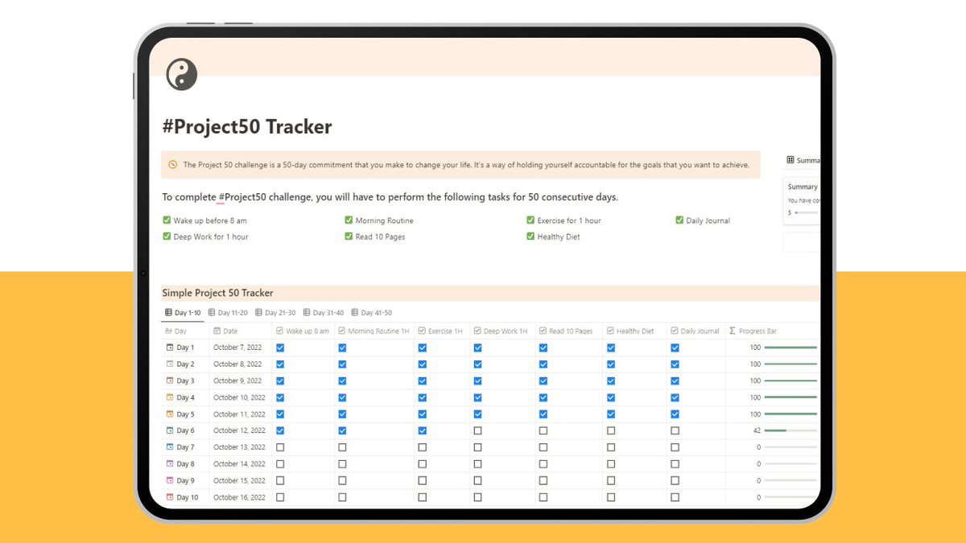The height and width of the screenshot is (543, 966).
Task: Click the yin-yang page icon
Action: click(x=181, y=75)
